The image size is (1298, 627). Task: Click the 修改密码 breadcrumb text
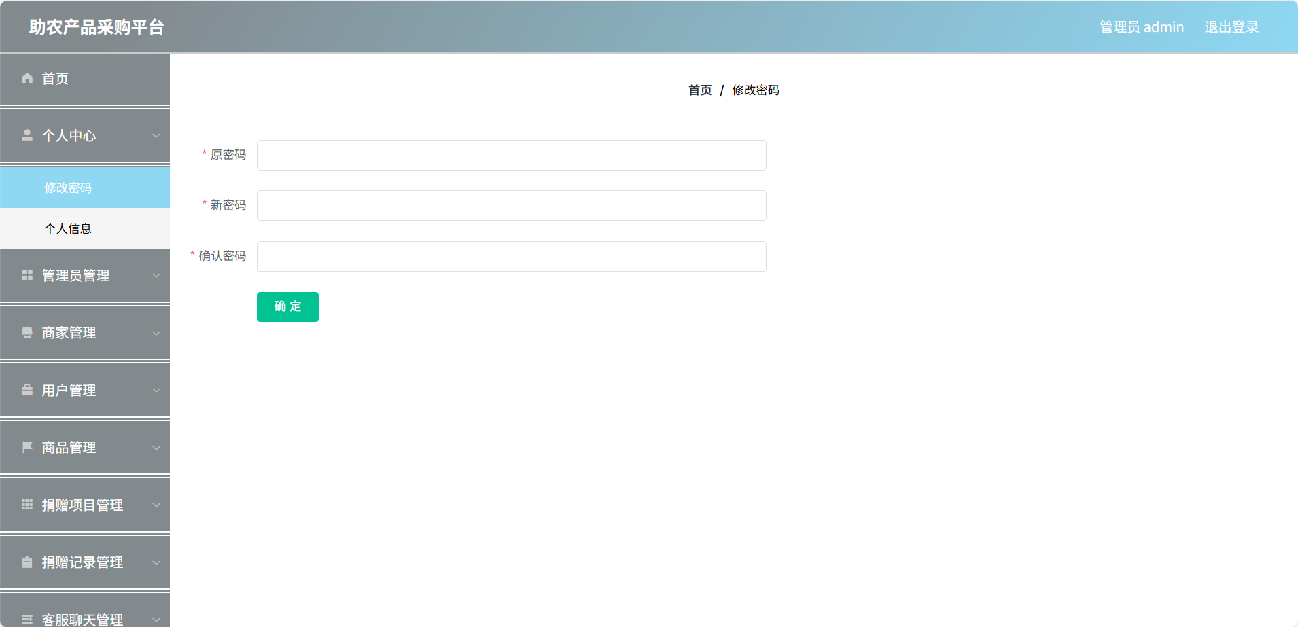tap(756, 90)
